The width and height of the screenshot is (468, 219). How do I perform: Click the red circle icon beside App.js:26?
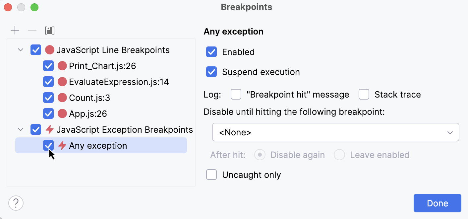62,113
